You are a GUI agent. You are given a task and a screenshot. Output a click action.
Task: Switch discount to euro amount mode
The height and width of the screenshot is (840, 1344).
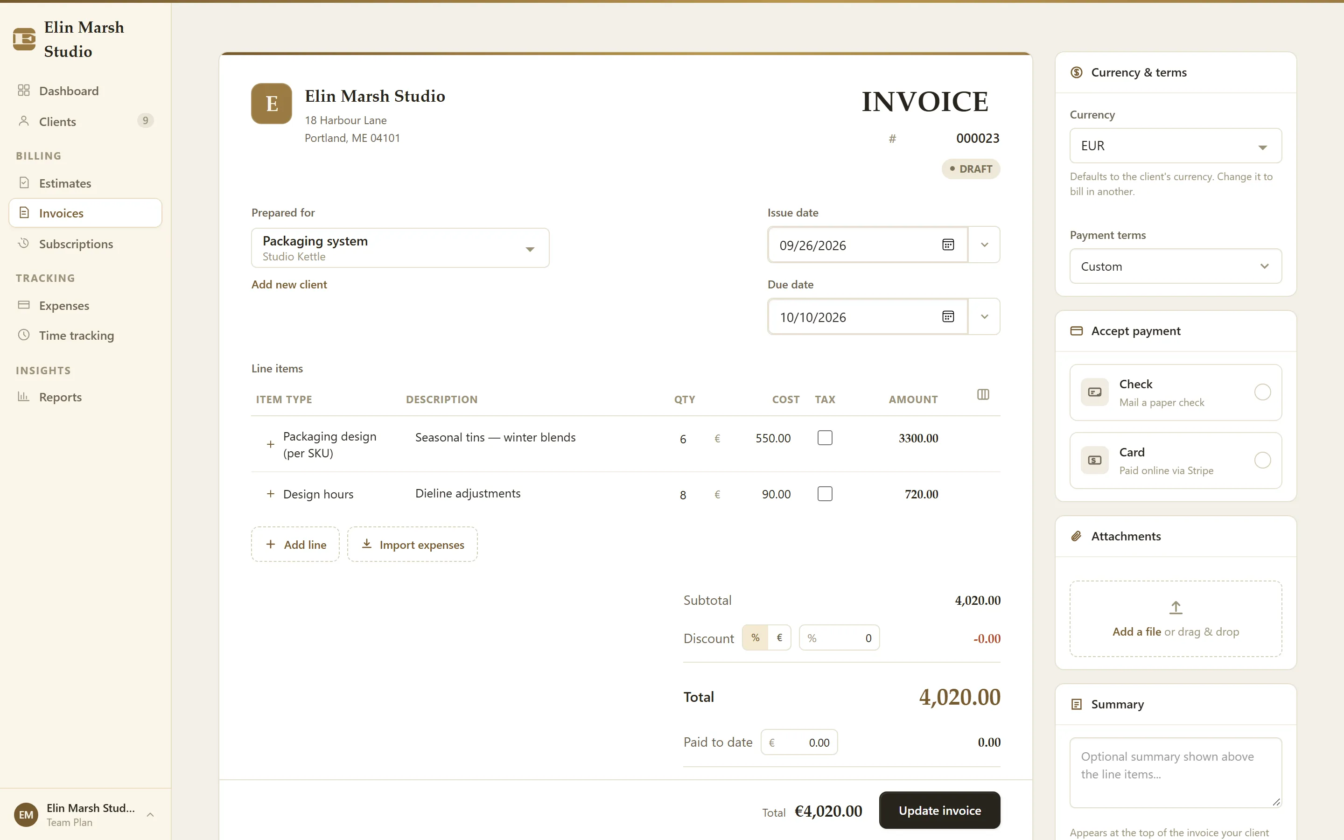779,638
